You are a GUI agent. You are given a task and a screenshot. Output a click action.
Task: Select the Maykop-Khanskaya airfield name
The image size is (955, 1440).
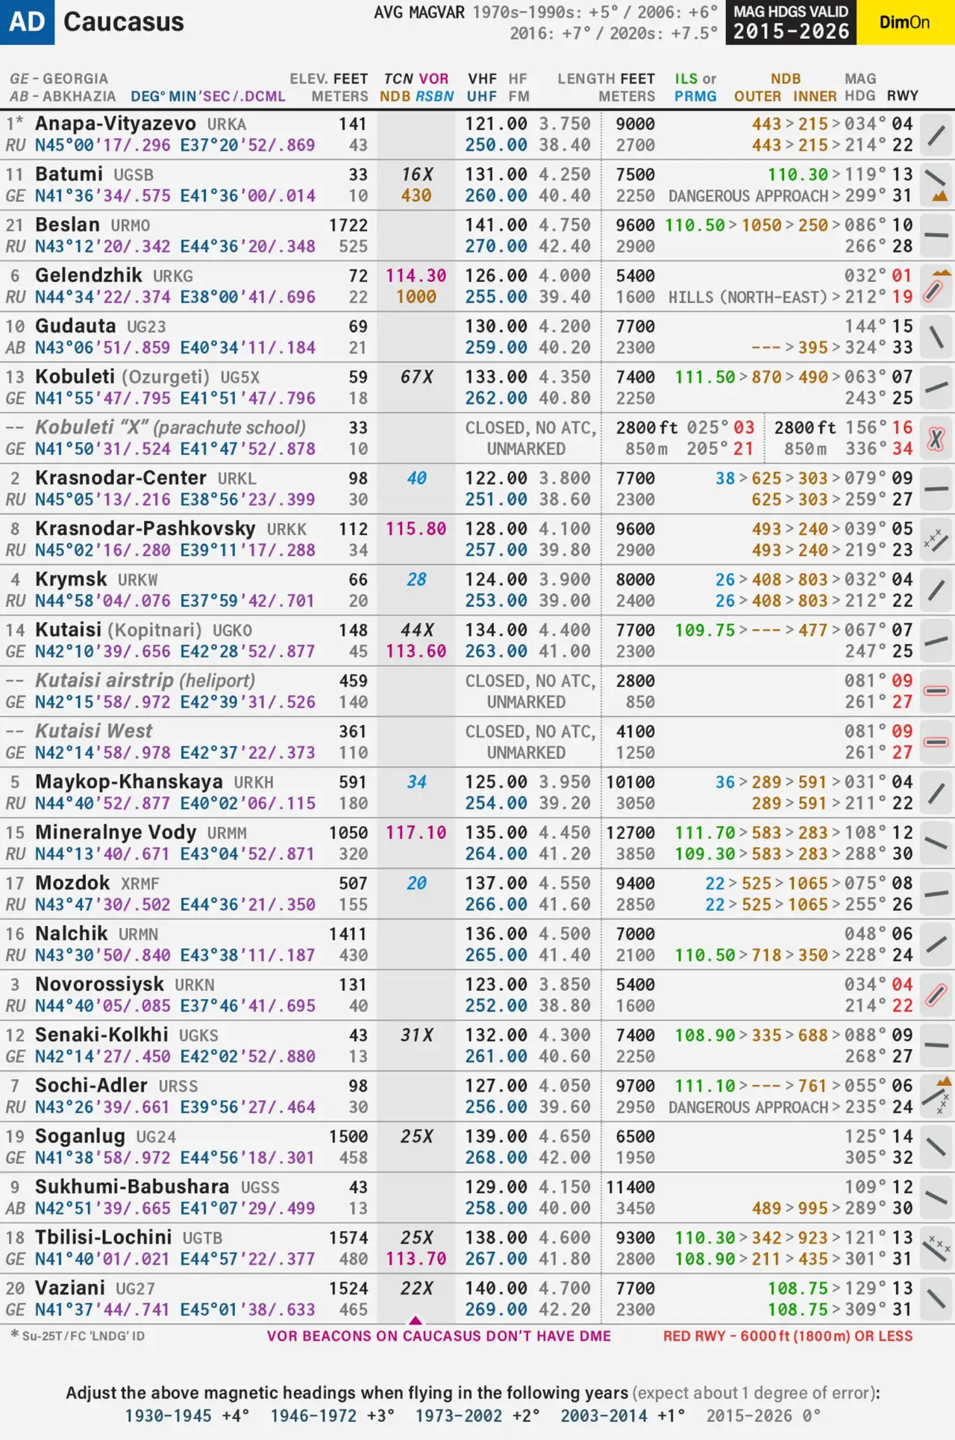point(128,781)
